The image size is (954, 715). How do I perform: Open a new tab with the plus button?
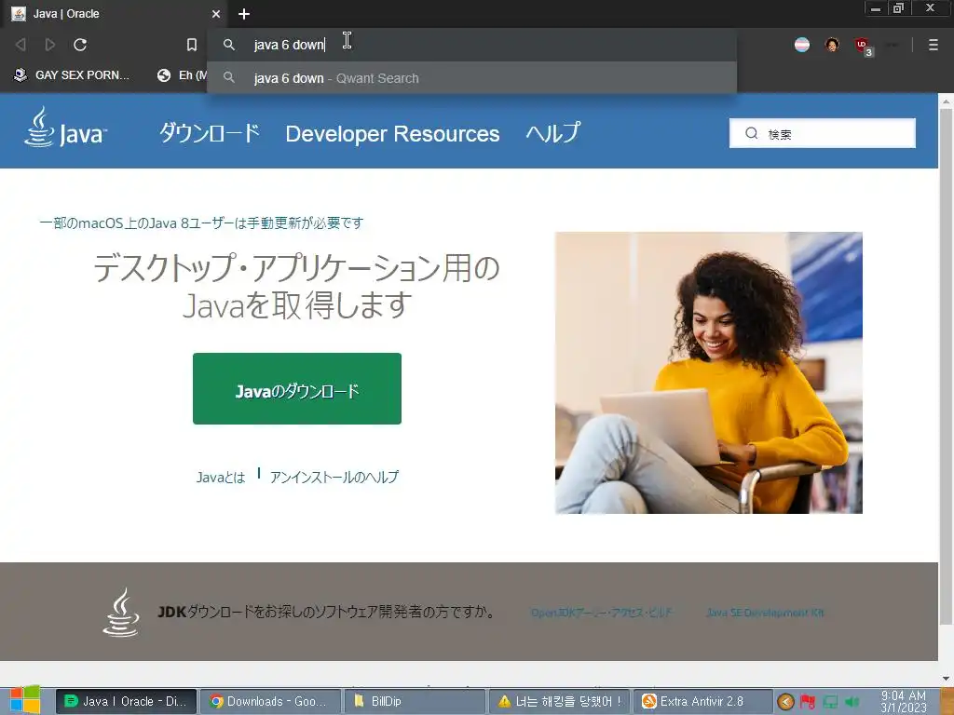pos(244,14)
